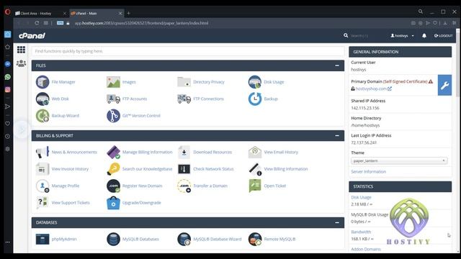Viewport: 461px width, 259px height.
Task: Reload the page with the refresh button
Action: tap(37, 23)
